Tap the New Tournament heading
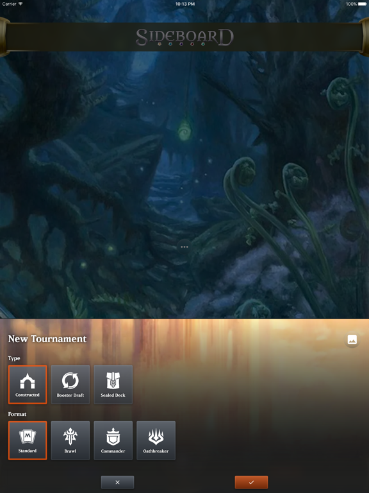The image size is (369, 493). coord(47,339)
